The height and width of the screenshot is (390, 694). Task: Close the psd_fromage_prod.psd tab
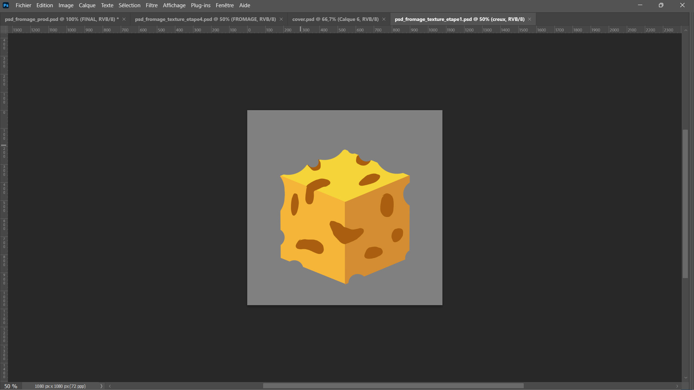pos(124,19)
